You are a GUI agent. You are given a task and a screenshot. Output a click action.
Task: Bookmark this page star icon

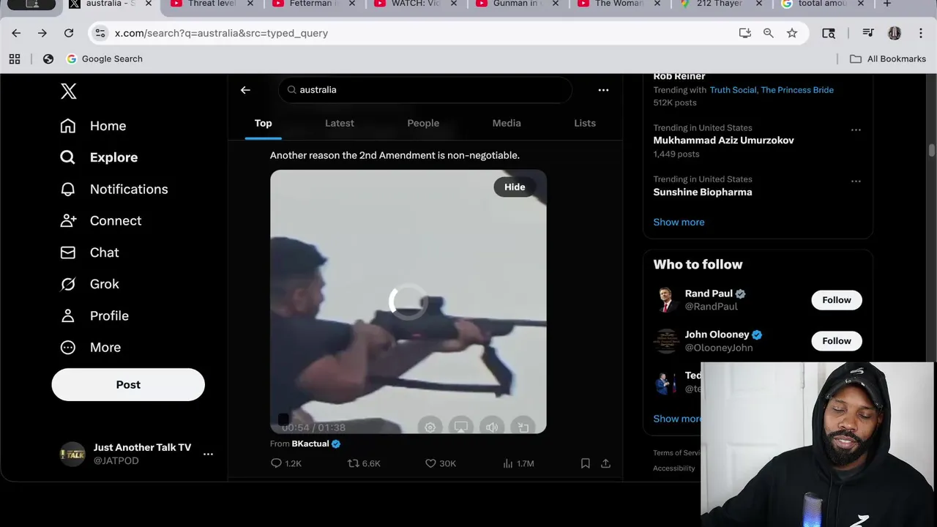(x=792, y=33)
